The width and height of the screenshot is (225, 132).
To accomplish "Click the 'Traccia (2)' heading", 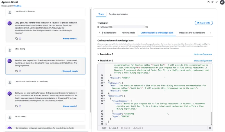I will (103, 23).
